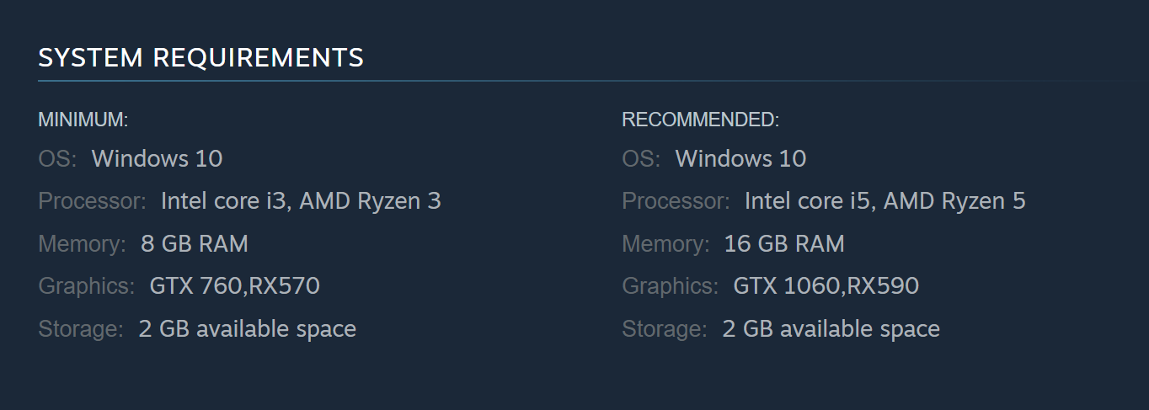Click GTX 760,RX570 graphics text
The width and height of the screenshot is (1149, 410).
coord(234,286)
